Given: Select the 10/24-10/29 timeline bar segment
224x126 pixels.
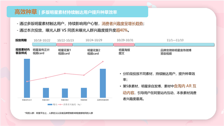Looking at the screenshot, I should pos(93,45).
